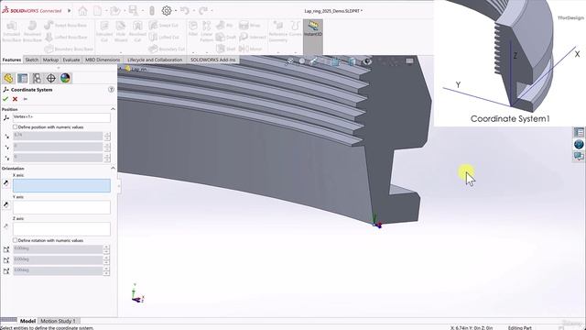This screenshot has width=586, height=330.
Task: Open DimXpertManager crosshair tab icon
Action: (x=51, y=78)
